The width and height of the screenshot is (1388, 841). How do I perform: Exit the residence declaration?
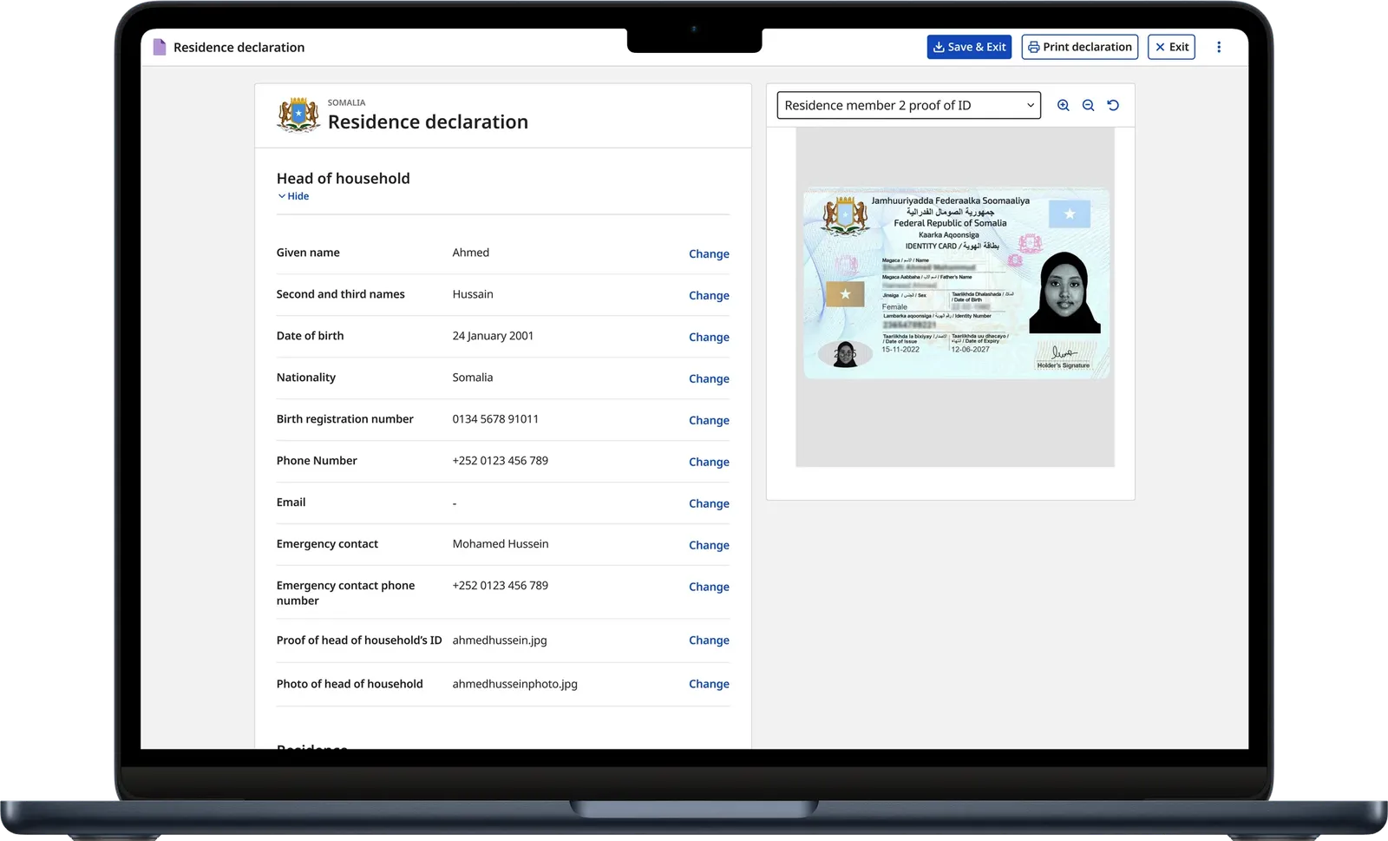pyautogui.click(x=1171, y=47)
